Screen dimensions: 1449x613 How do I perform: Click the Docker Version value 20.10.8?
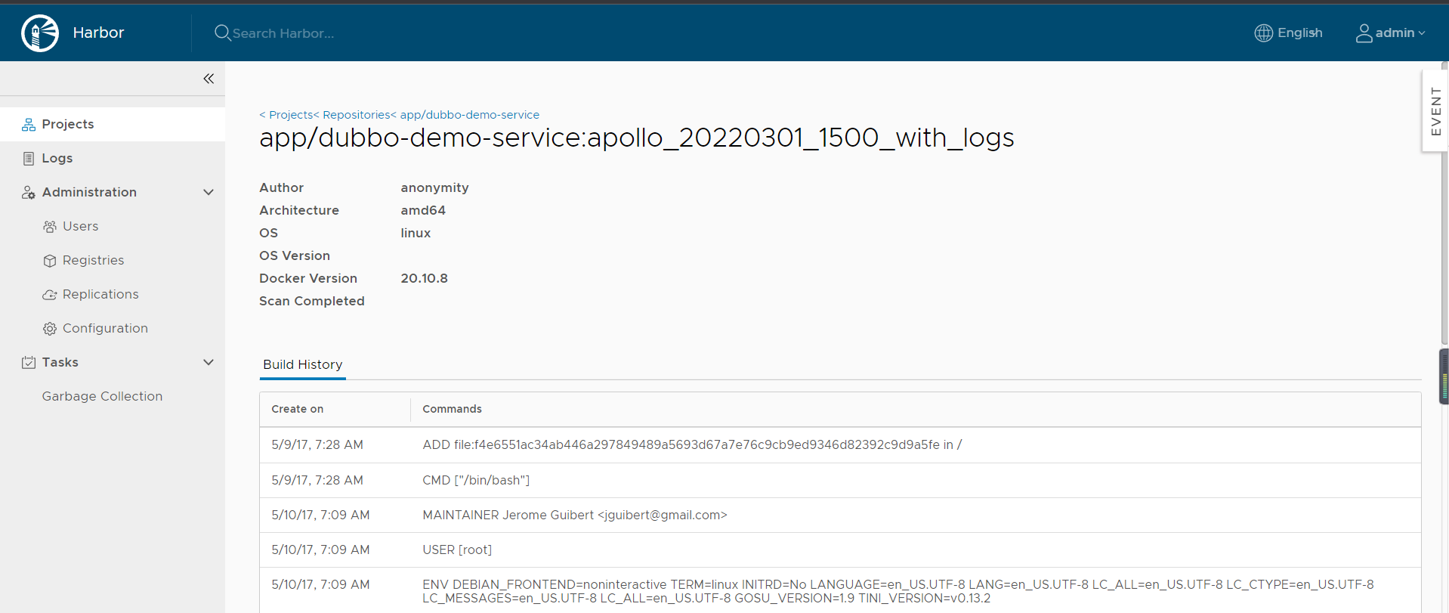click(x=424, y=278)
